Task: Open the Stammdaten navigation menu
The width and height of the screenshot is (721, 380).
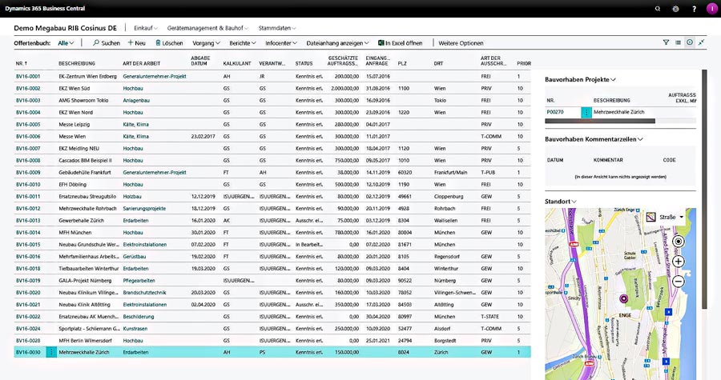Action: tap(277, 28)
